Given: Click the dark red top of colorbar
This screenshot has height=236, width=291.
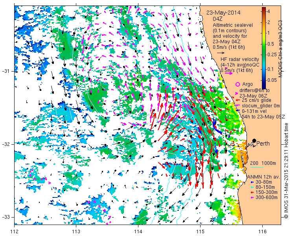Looking at the screenshot, I should [x=264, y=8].
